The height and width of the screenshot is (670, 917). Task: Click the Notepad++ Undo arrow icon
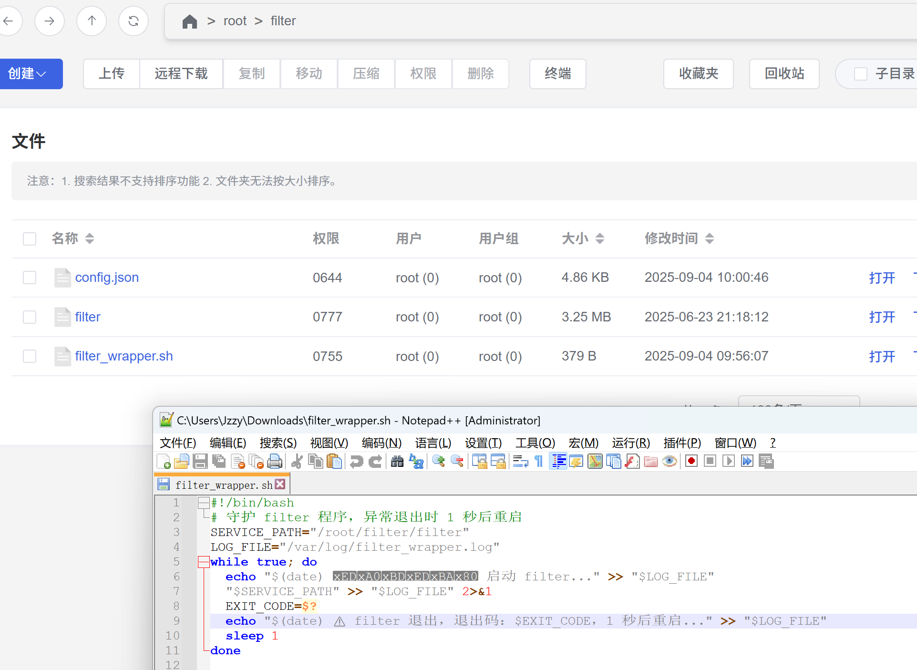tap(356, 461)
